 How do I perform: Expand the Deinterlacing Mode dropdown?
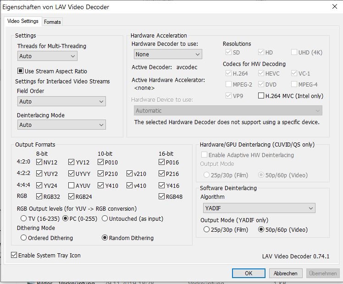point(61,125)
